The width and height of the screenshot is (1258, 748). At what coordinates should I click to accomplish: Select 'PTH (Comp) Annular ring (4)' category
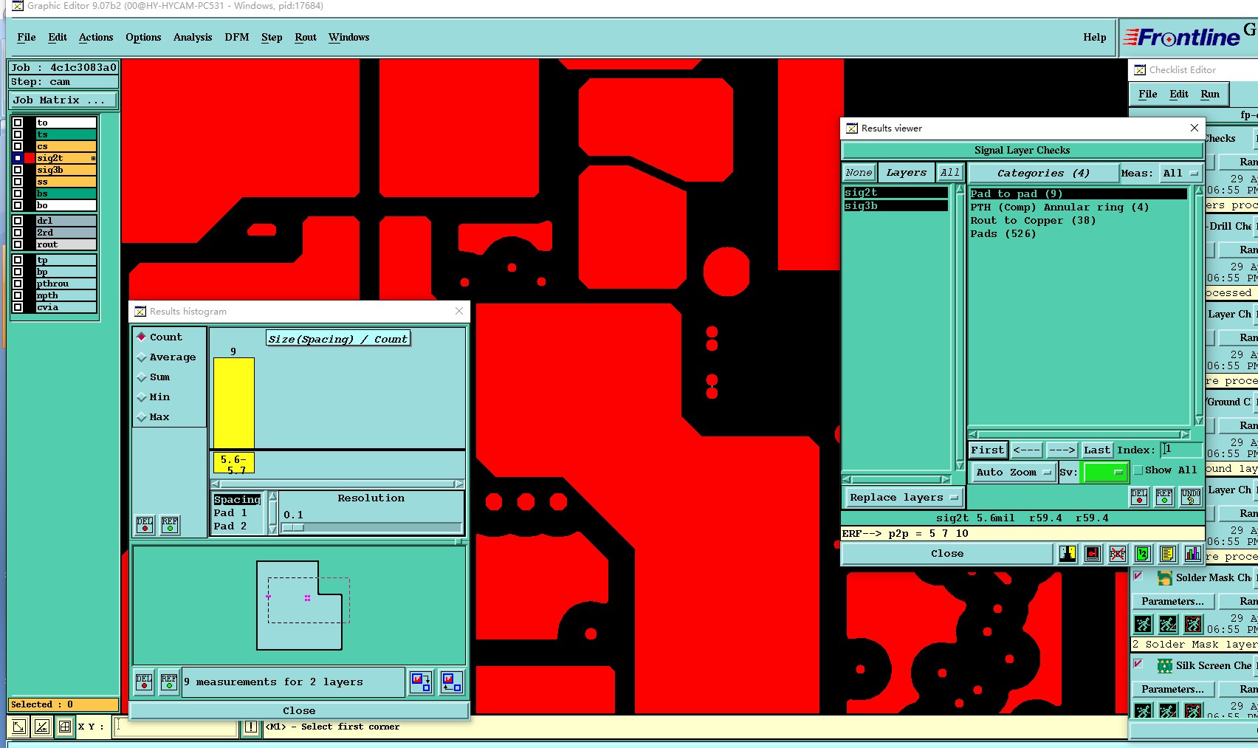click(x=1059, y=207)
